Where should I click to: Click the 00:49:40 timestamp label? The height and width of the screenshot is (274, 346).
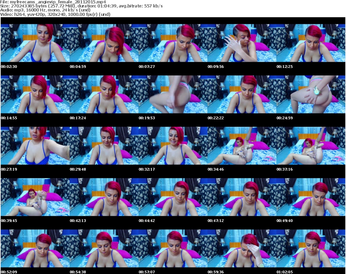pos(285,221)
